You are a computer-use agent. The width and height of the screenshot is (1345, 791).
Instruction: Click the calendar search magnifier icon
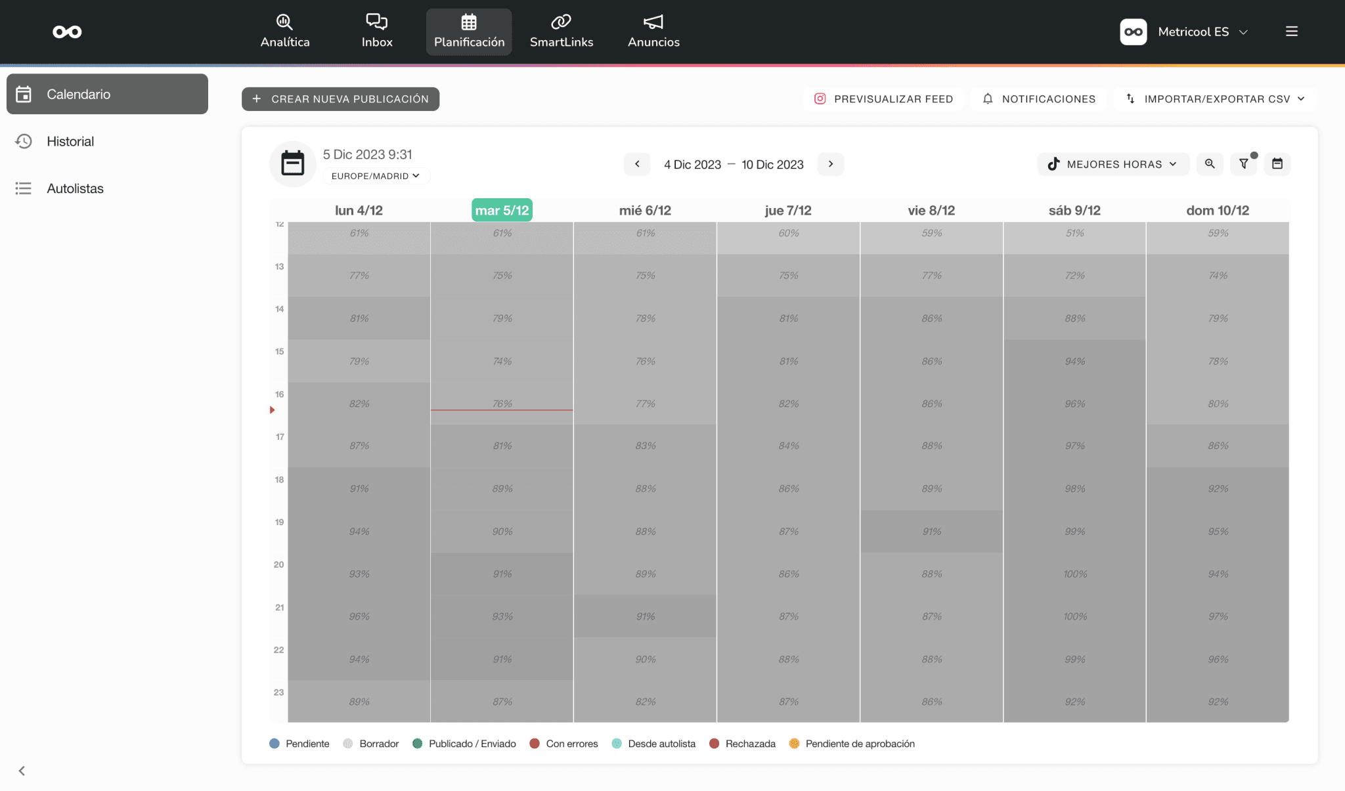pos(1210,164)
